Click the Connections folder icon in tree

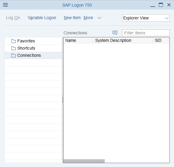coord(13,56)
